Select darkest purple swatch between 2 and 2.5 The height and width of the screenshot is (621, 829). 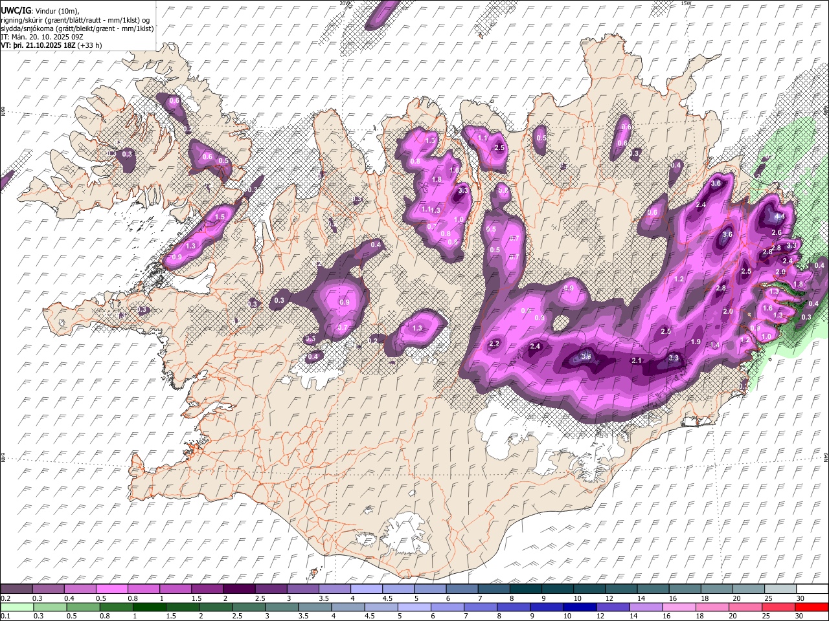(x=239, y=589)
